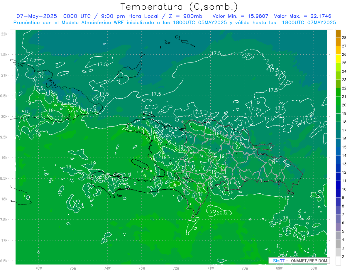Pick the yellow segment of the color scale
Image resolution: width=352 pixels, height=272 pixels.
338,59
